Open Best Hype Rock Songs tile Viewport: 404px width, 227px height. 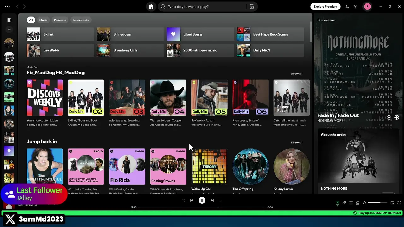pyautogui.click(x=270, y=34)
